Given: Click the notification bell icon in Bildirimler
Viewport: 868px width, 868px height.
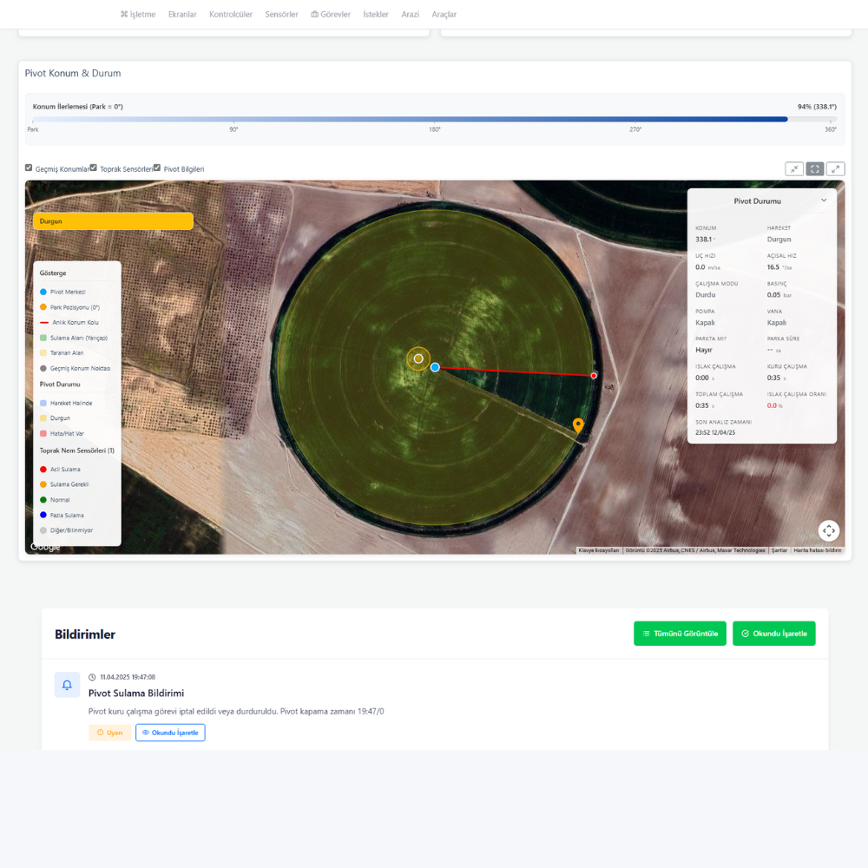Looking at the screenshot, I should click(x=67, y=685).
